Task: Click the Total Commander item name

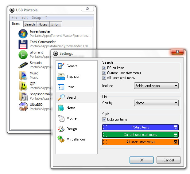Action: (x=43, y=42)
